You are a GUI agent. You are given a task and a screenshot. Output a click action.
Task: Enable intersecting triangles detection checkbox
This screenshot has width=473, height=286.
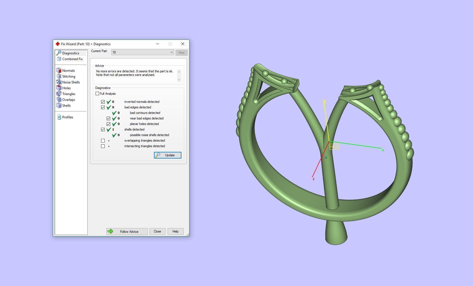[x=103, y=146]
